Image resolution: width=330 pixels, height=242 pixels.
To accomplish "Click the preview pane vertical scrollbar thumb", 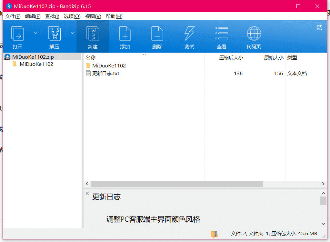I will click(x=324, y=201).
